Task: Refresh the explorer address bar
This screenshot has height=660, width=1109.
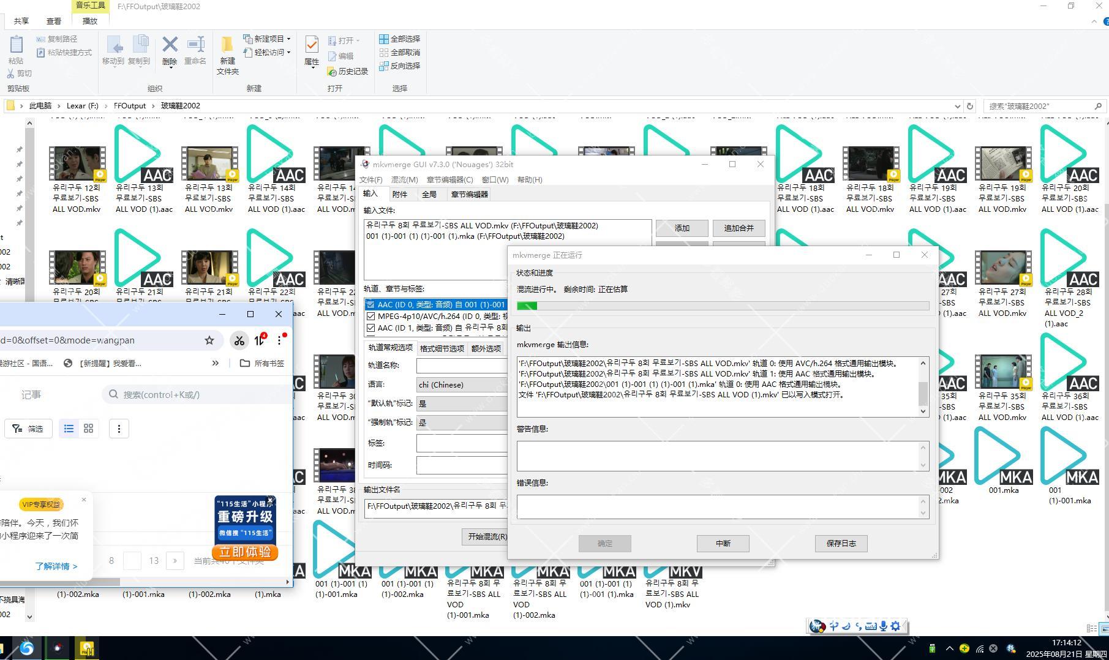Action: click(969, 106)
